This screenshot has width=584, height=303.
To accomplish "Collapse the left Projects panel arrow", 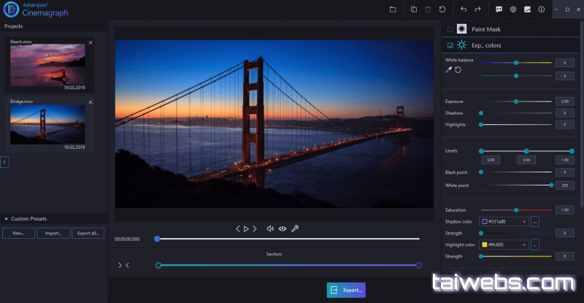I will tap(4, 161).
